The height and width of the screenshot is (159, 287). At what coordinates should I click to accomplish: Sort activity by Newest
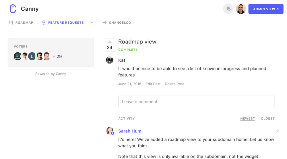click(x=247, y=118)
